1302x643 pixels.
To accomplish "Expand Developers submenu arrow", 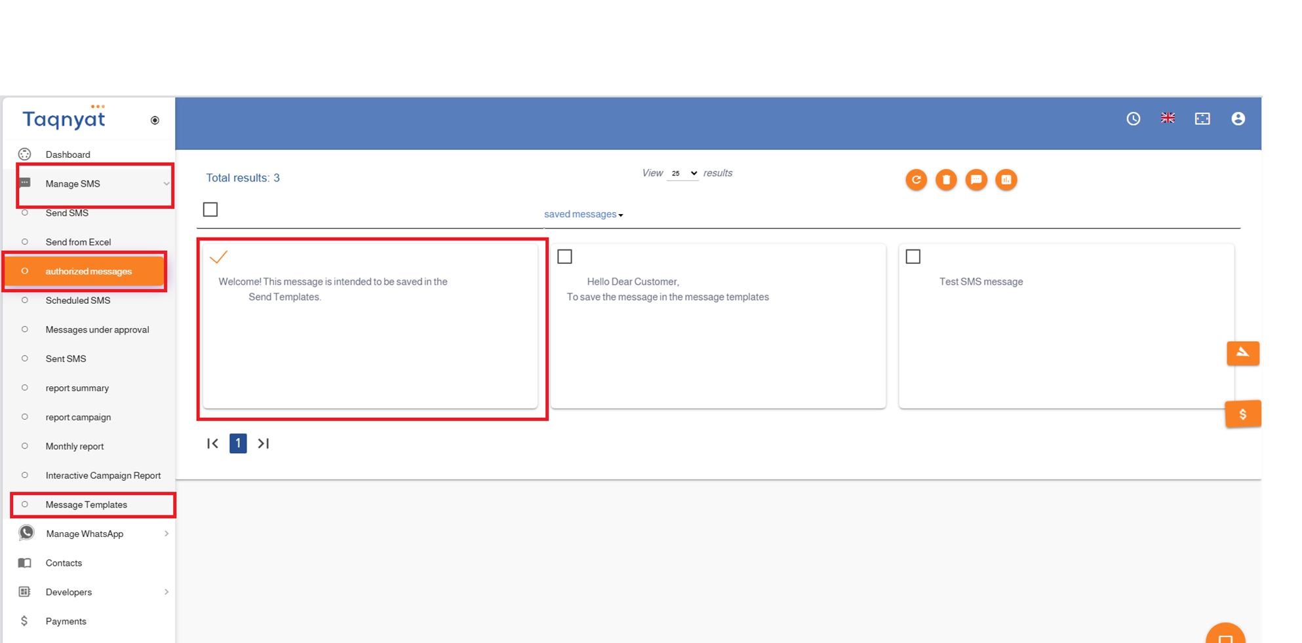I will 167,592.
